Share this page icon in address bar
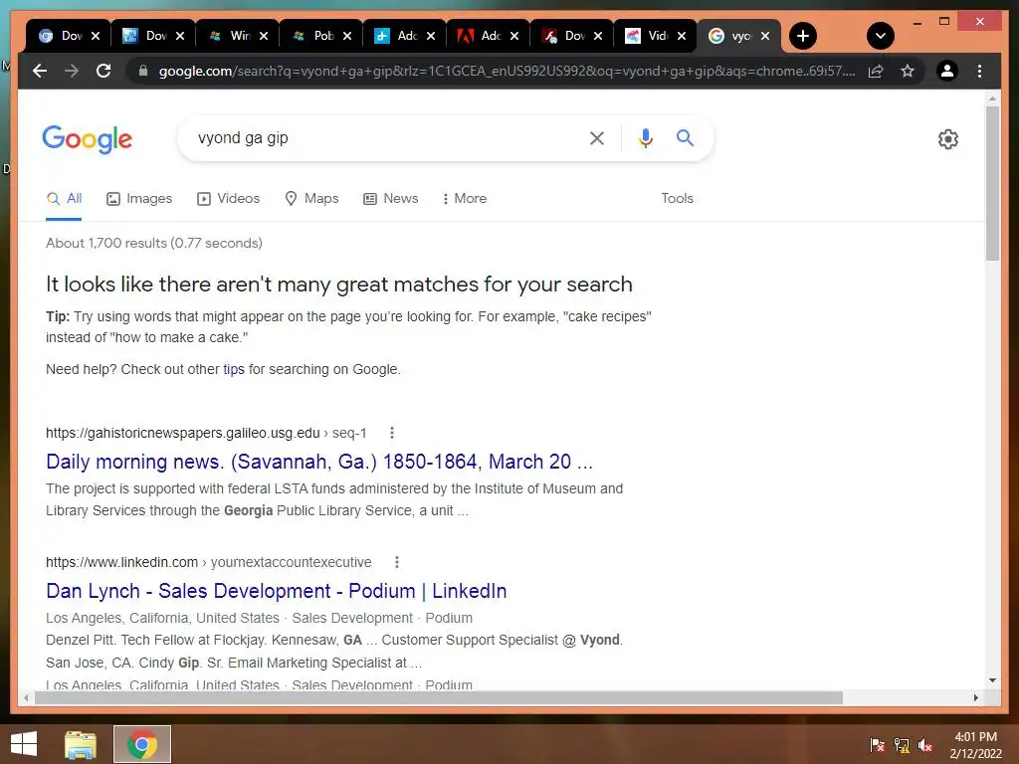Image resolution: width=1019 pixels, height=764 pixels. tap(876, 71)
